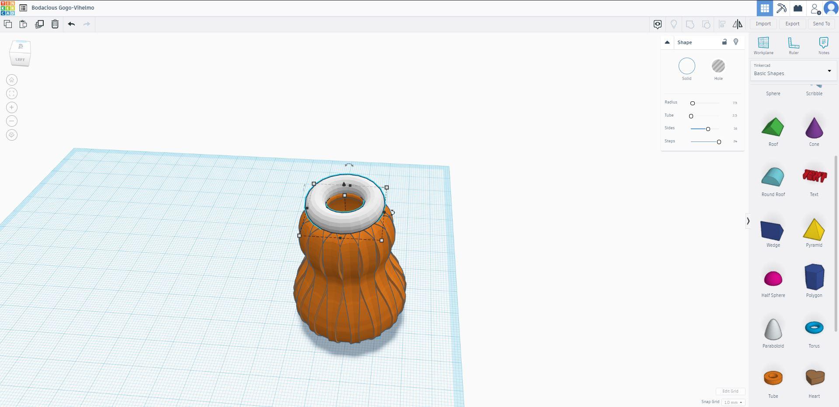Click the Tinkercad logo icon
This screenshot has width=839, height=407.
pos(8,8)
